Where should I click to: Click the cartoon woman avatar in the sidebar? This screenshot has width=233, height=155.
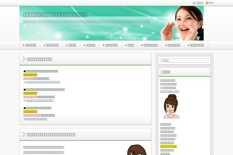(x=171, y=107)
